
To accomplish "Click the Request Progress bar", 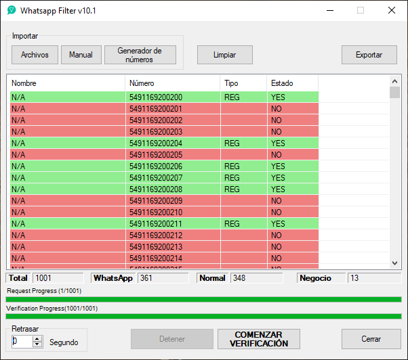I will (x=203, y=300).
